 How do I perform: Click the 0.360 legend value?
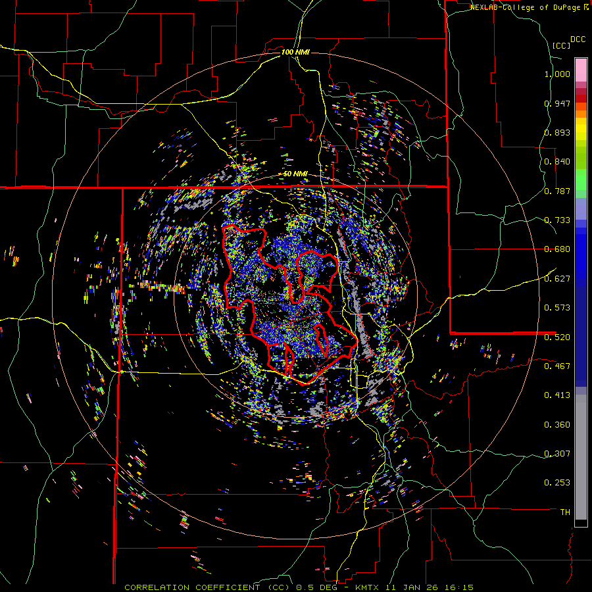pyautogui.click(x=557, y=424)
